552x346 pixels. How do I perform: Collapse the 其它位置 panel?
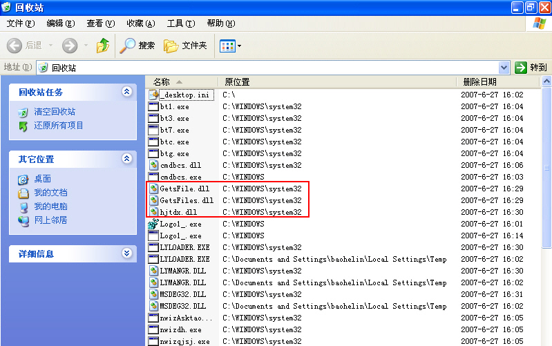(x=126, y=158)
